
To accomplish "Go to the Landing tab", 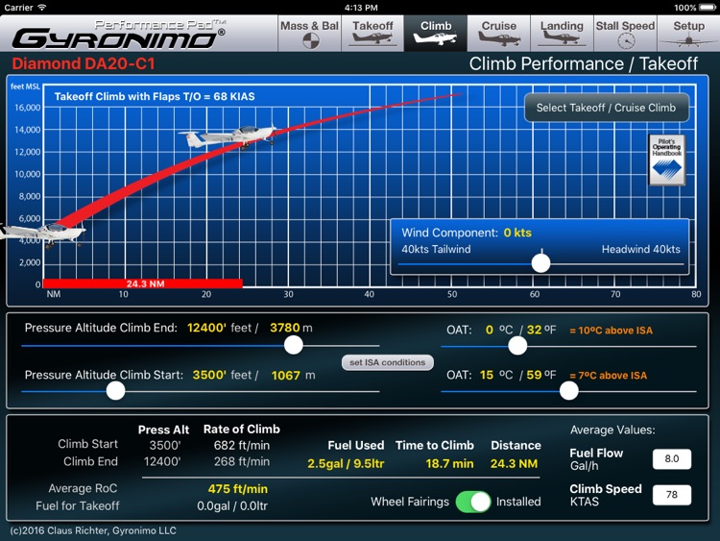I will pyautogui.click(x=562, y=33).
